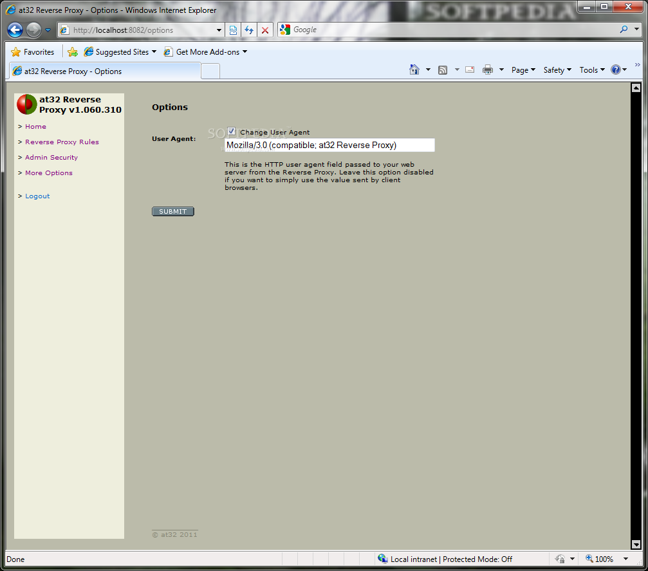Click the User Agent text field

tap(329, 145)
